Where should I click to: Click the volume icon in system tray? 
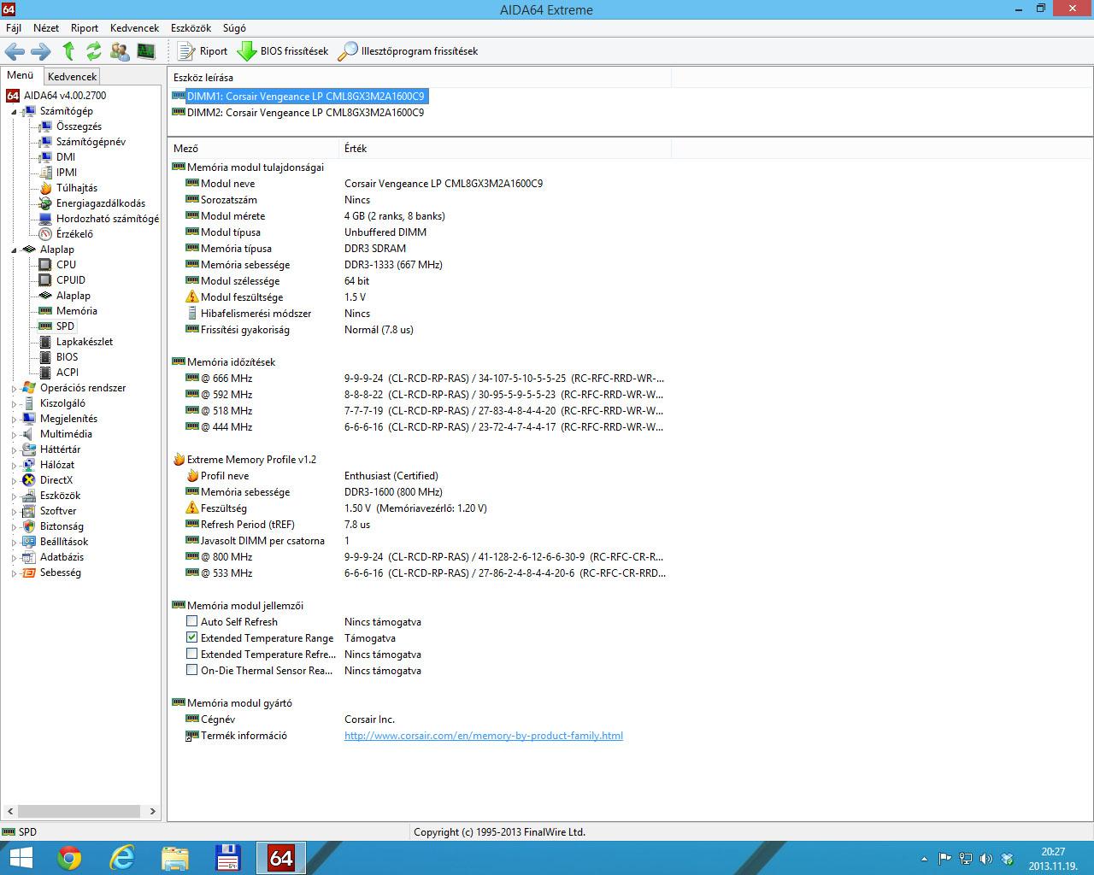tap(985, 859)
